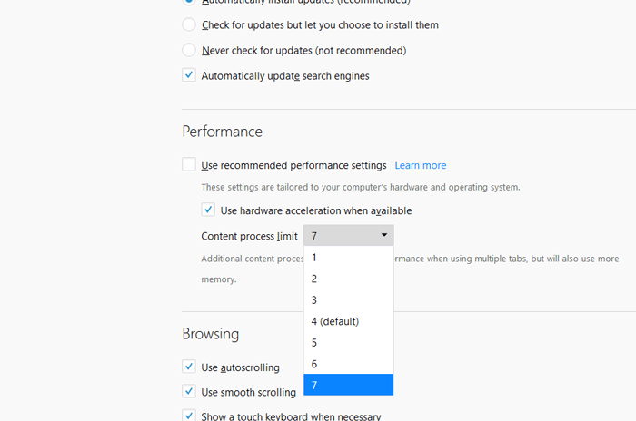The height and width of the screenshot is (421, 636).
Task: Pick 2 in the content process list
Action: point(348,279)
